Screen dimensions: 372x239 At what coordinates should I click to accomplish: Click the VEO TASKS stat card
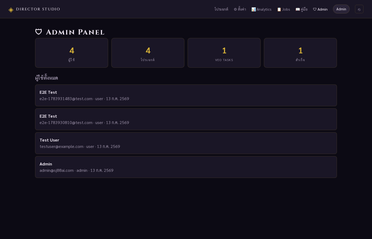point(224,53)
